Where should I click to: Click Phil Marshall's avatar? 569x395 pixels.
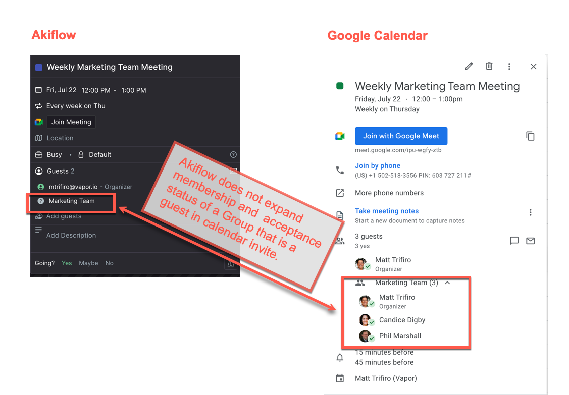pyautogui.click(x=366, y=336)
